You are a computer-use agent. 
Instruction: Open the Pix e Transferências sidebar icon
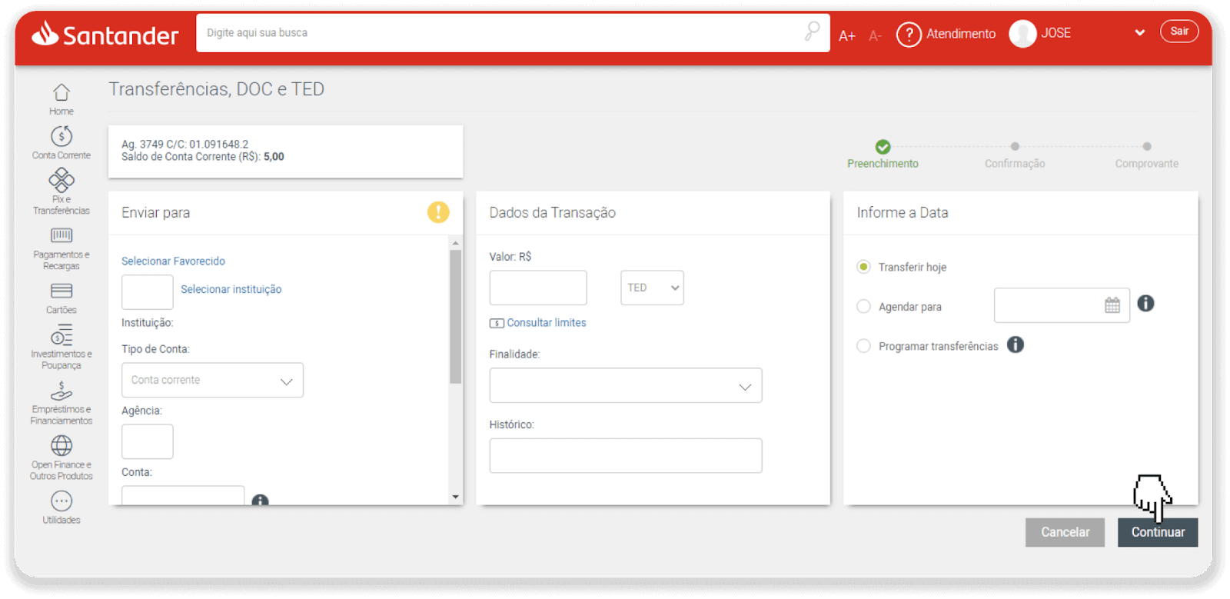pos(61,181)
